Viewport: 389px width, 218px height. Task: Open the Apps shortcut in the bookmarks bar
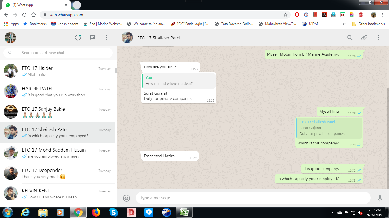11,24
